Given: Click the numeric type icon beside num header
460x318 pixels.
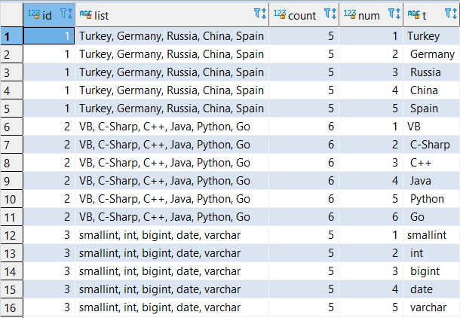Looking at the screenshot, I should coord(350,14).
